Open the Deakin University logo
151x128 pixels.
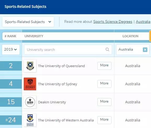tap(30, 102)
